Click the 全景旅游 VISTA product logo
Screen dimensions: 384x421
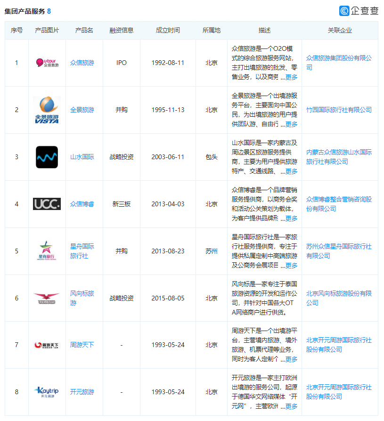47,110
